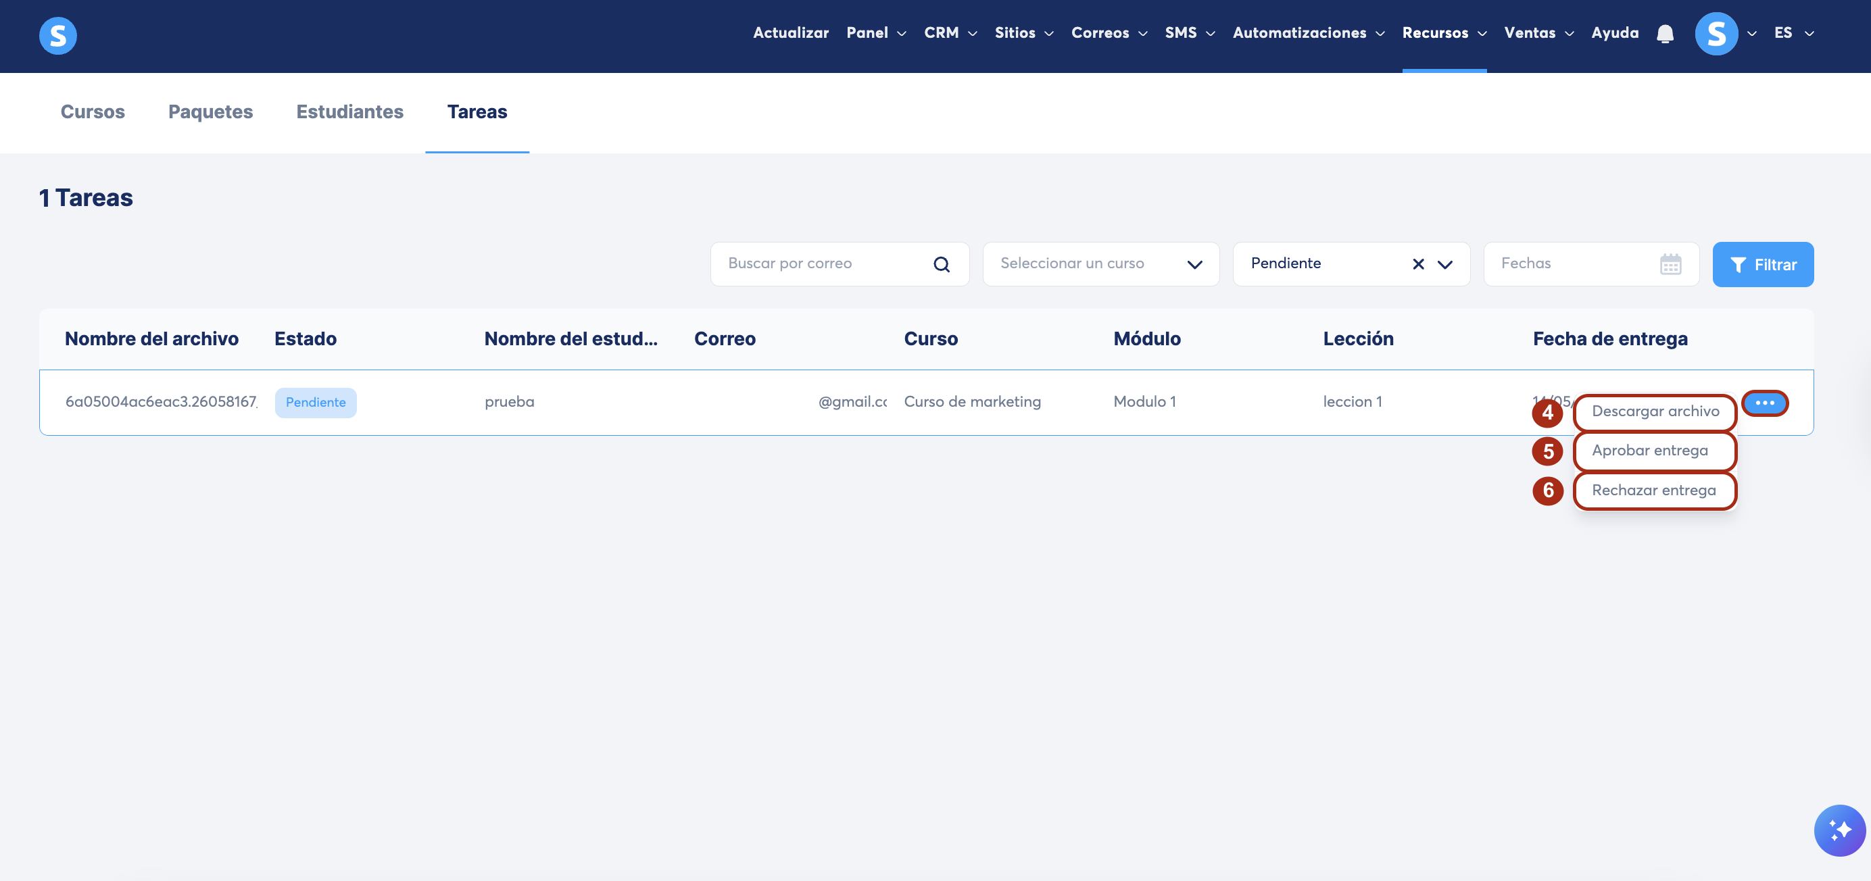This screenshot has width=1871, height=881.
Task: Clear the Pendiente status filter
Action: (1417, 264)
